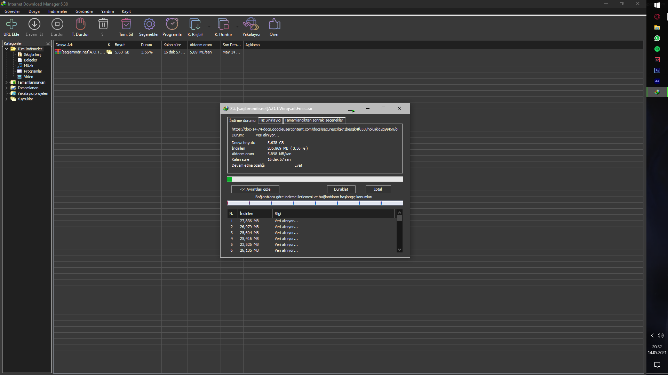The width and height of the screenshot is (668, 375).
Task: Click the Programla scheduler clock icon
Action: (x=172, y=24)
